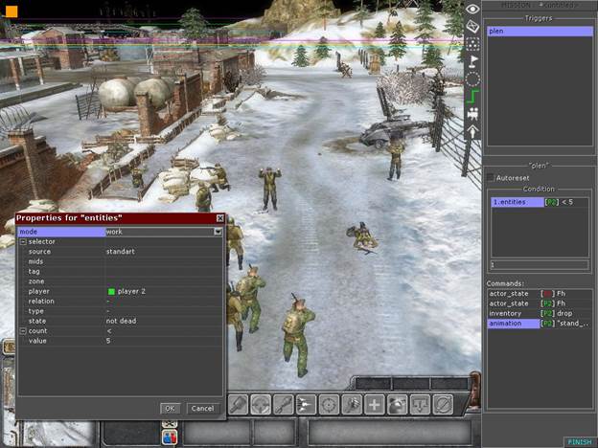598x448 pixels.
Task: Click the state value "not dead"
Action: [121, 321]
